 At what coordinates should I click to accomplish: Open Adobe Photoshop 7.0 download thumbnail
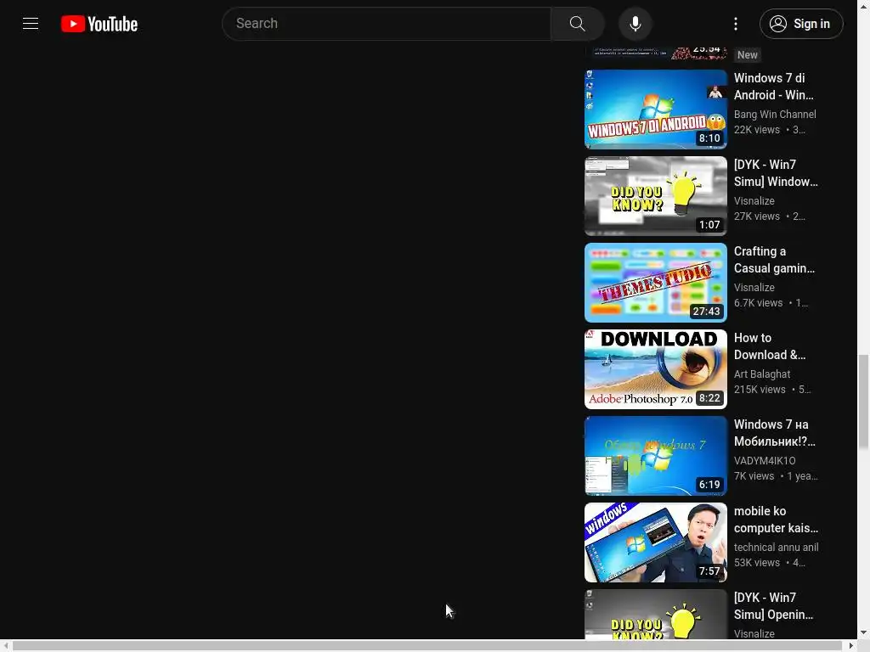click(x=655, y=368)
